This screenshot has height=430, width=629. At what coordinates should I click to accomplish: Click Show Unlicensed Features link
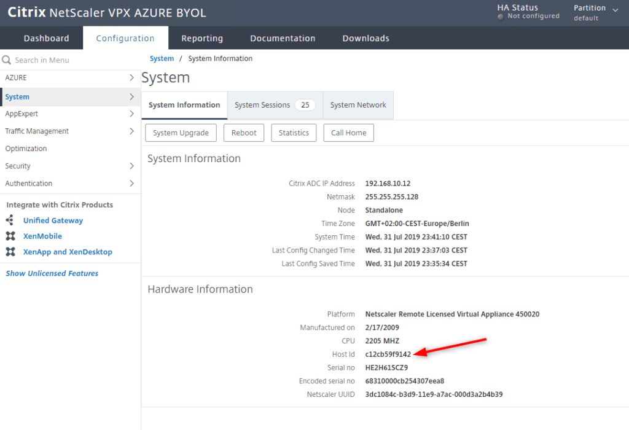[x=52, y=273]
